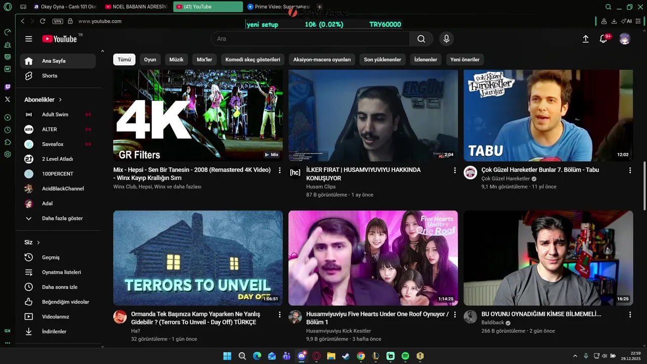Viewport: 647px width, 364px height.
Task: Open İndirilenler in sidebar
Action: point(58,332)
